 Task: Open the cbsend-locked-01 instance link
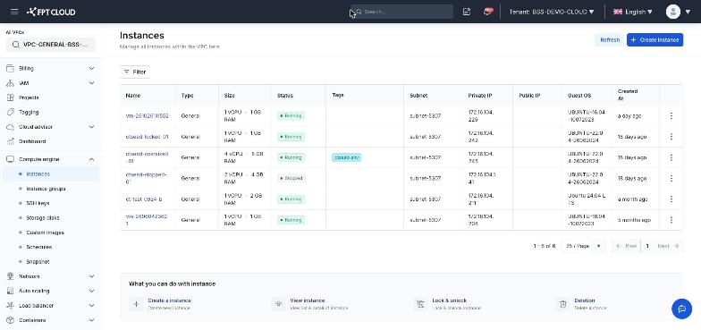[x=147, y=136]
